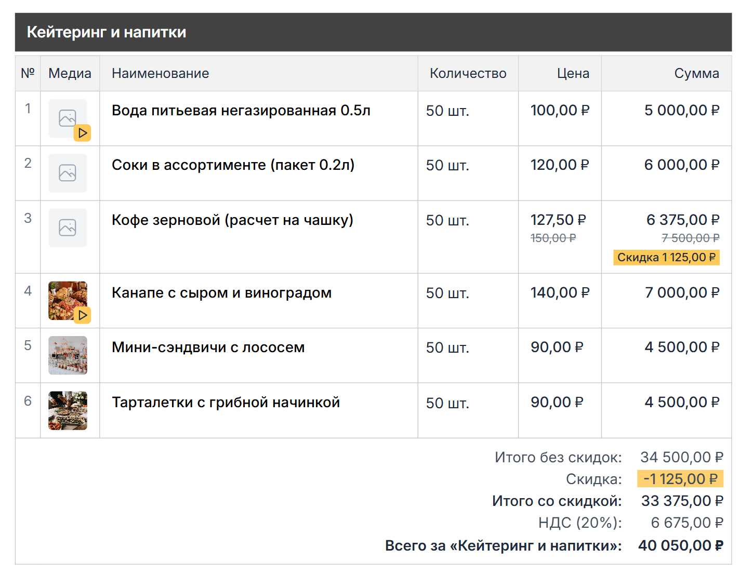Select the 'Сумма' column header
The height and width of the screenshot is (575, 753).
(696, 73)
